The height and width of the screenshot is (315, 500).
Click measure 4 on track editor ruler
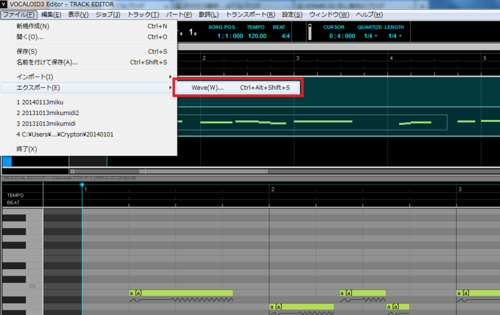pos(391,58)
